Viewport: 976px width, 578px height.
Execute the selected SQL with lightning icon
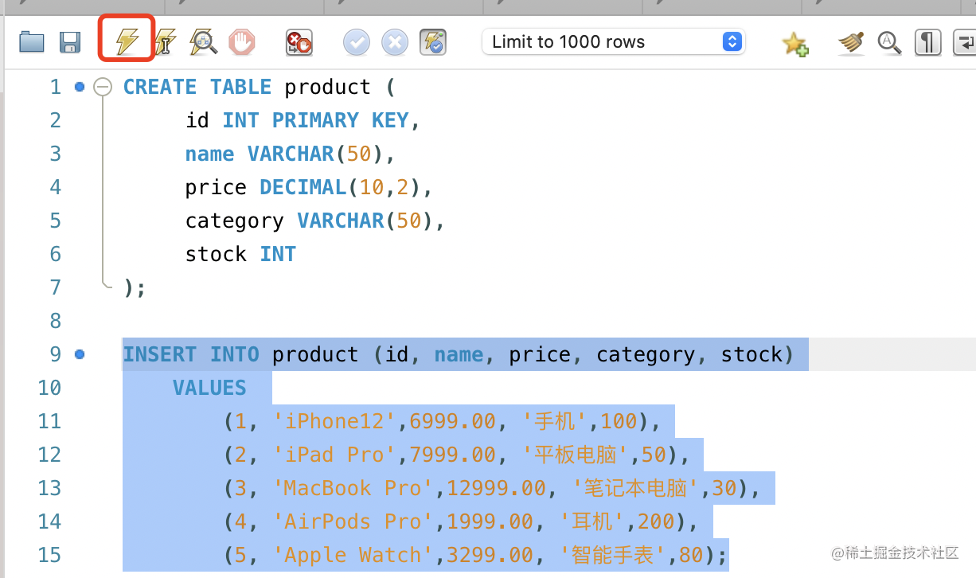127,41
